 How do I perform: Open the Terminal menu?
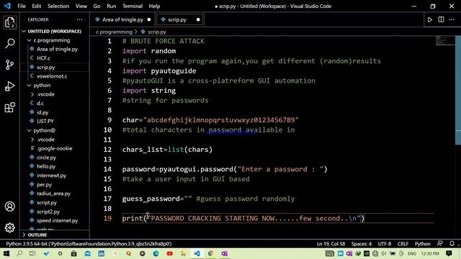point(133,6)
